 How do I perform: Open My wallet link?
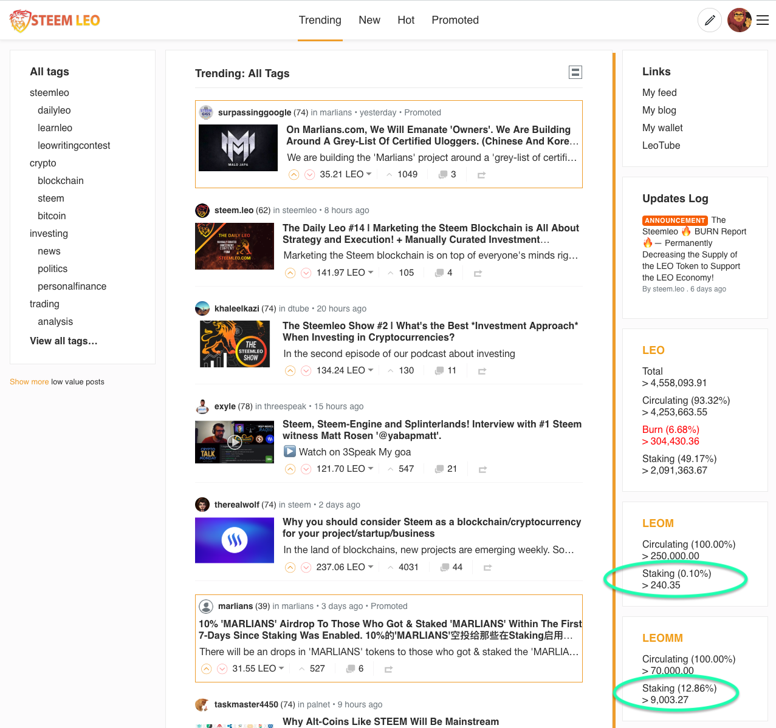[662, 128]
